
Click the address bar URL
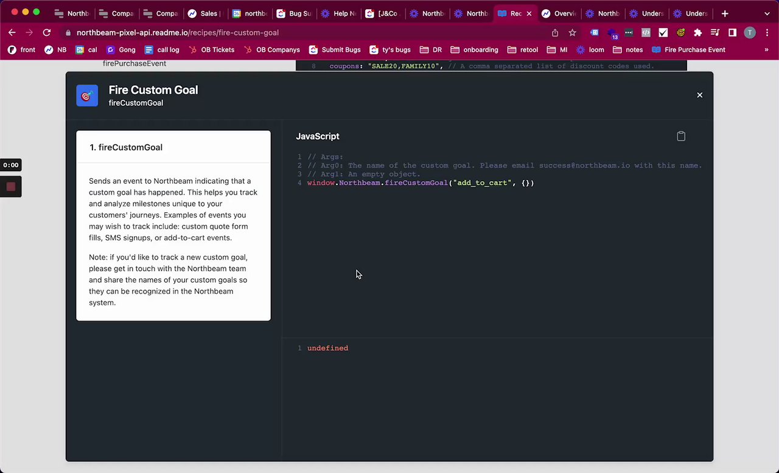[178, 33]
